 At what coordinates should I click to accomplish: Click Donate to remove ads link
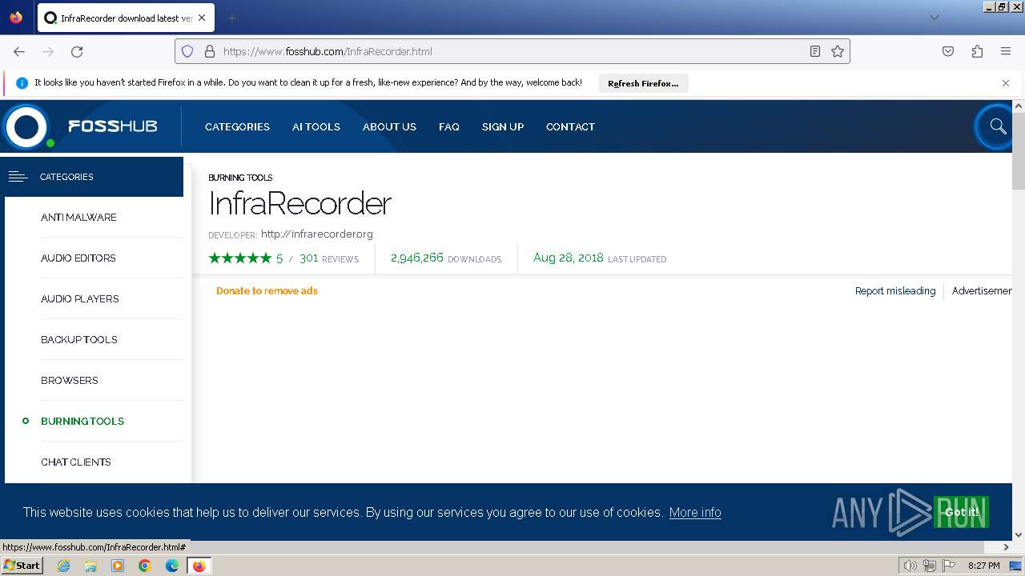(267, 291)
